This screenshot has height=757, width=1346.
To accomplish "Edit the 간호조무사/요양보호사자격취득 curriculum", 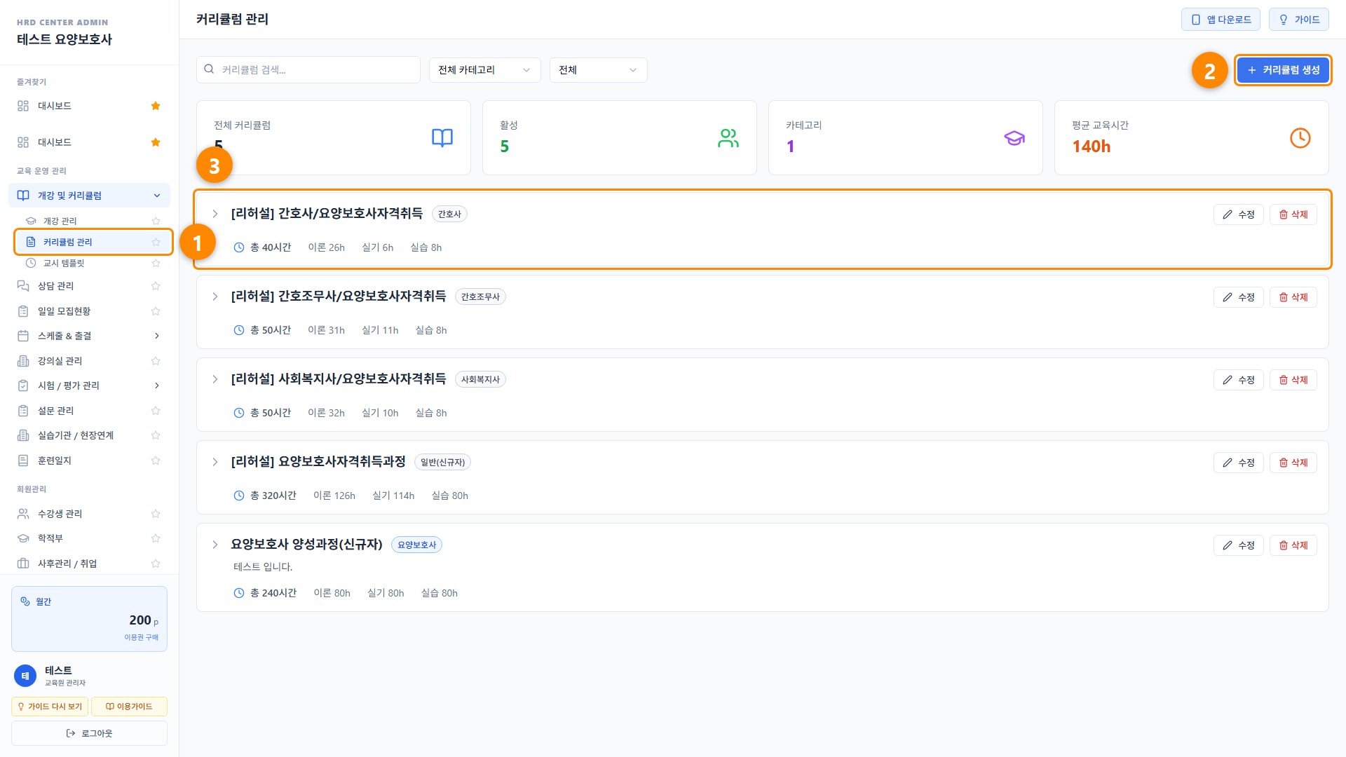I will point(1238,297).
